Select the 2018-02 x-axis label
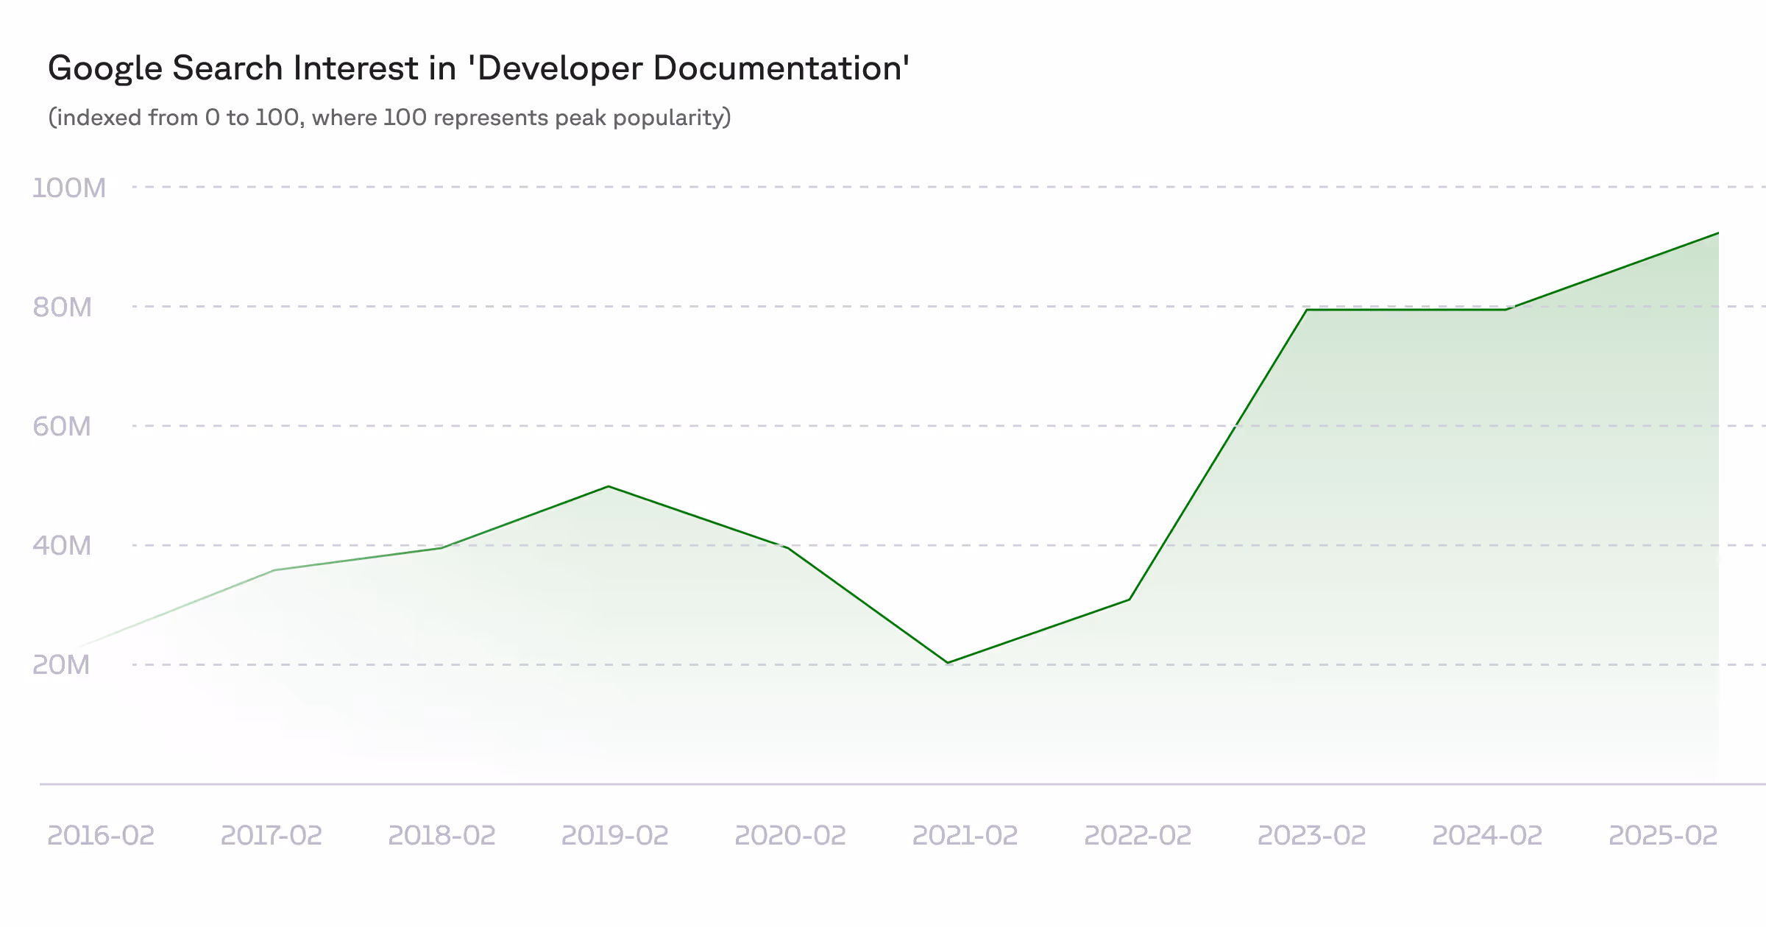 [441, 835]
